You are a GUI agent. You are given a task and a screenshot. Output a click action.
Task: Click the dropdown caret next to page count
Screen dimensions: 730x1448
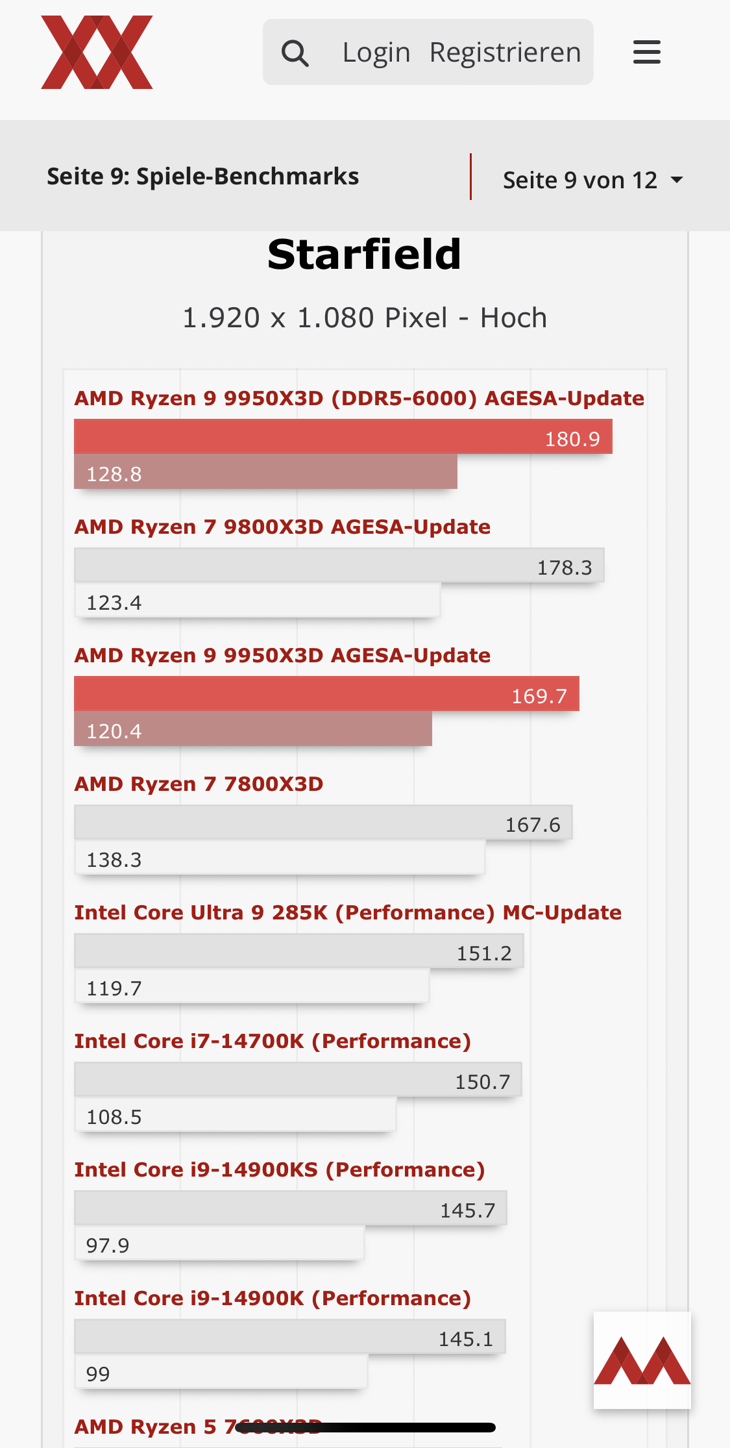[x=677, y=180]
